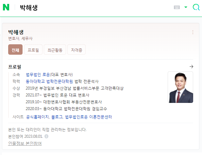Click the profile portrait thumbnail
The height and width of the screenshot is (155, 202).
click(x=180, y=87)
